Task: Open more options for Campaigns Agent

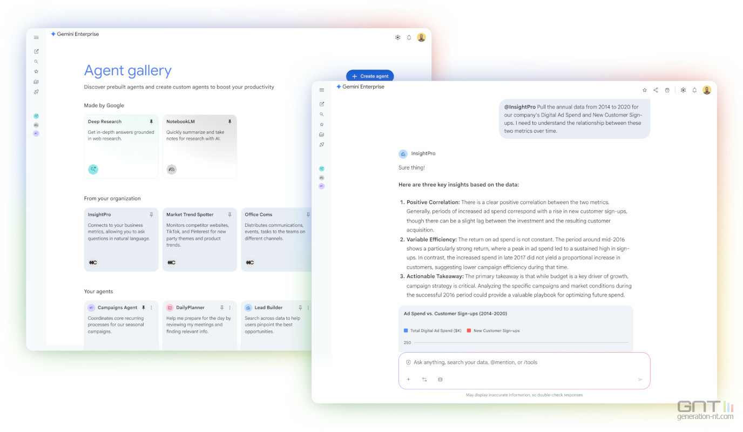Action: coord(151,308)
